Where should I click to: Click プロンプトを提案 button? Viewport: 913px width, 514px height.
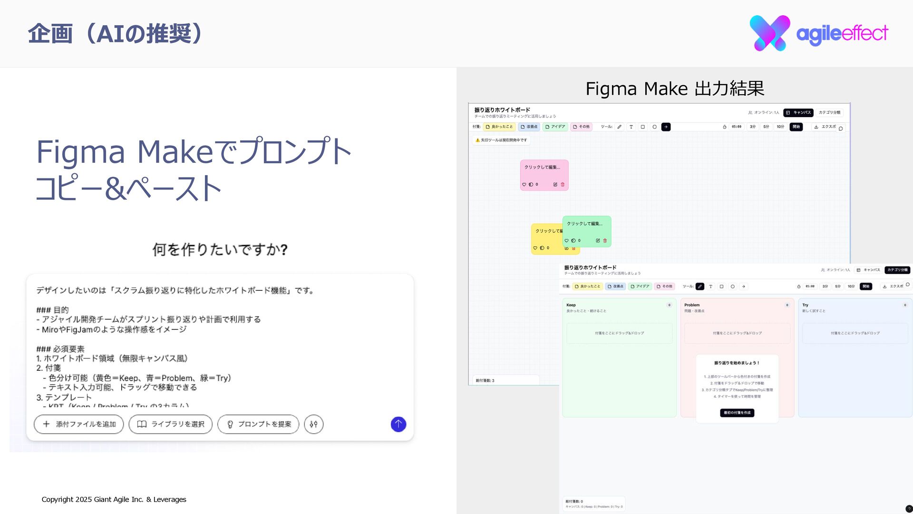[258, 424]
